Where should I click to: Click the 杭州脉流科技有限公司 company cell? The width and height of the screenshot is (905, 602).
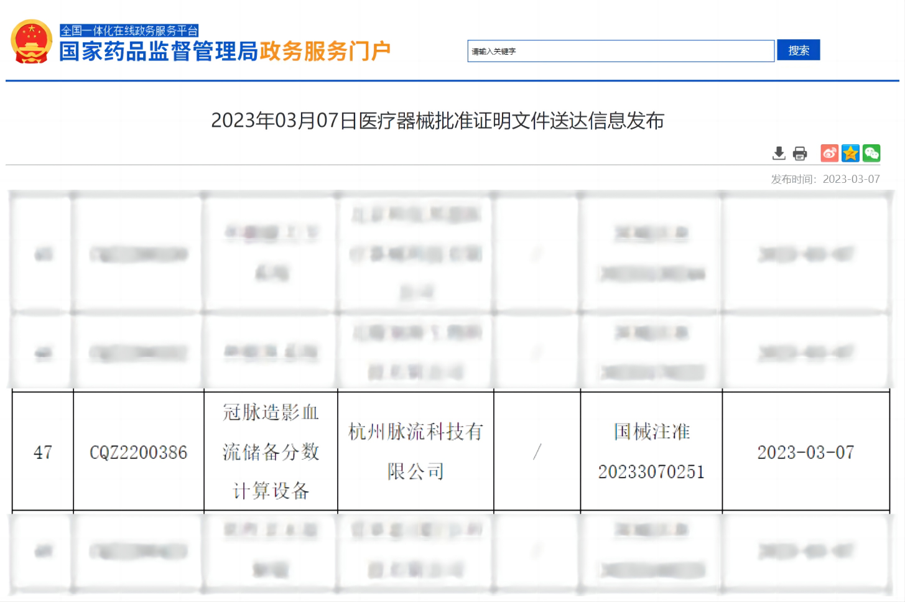tap(415, 452)
